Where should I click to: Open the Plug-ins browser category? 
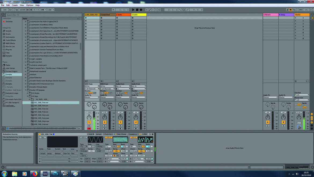[x=9, y=50]
